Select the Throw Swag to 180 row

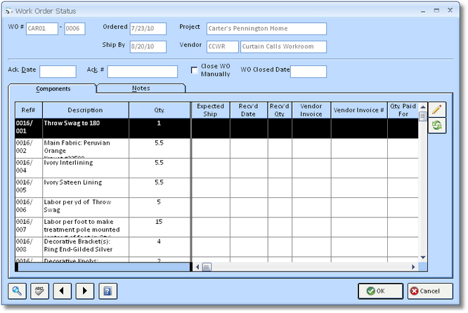[216, 128]
